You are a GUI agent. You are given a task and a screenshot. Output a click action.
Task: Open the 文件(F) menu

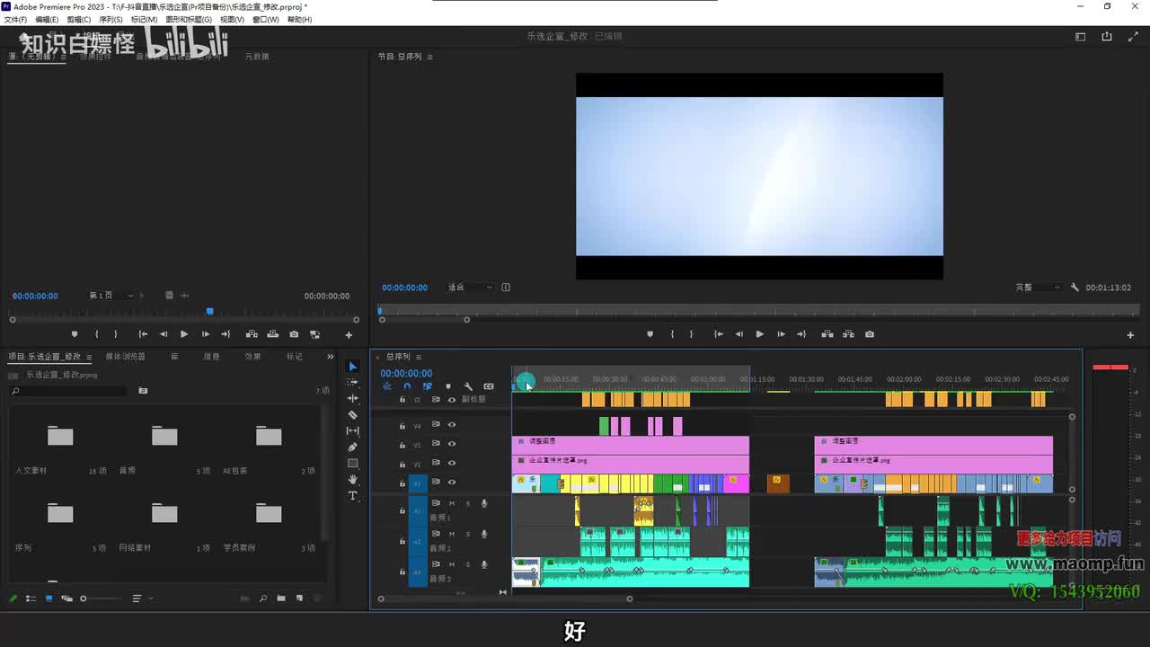point(15,20)
